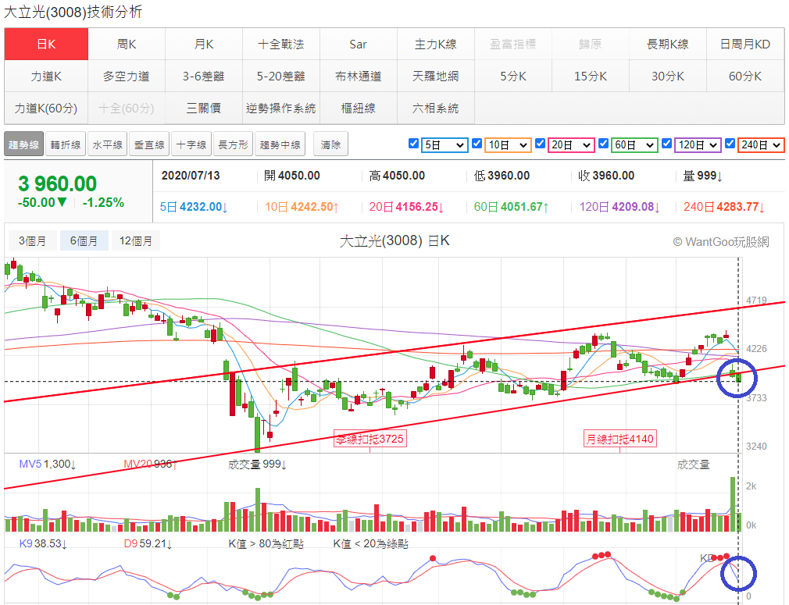Open the 240日 period dropdown
The image size is (789, 605).
[x=762, y=145]
